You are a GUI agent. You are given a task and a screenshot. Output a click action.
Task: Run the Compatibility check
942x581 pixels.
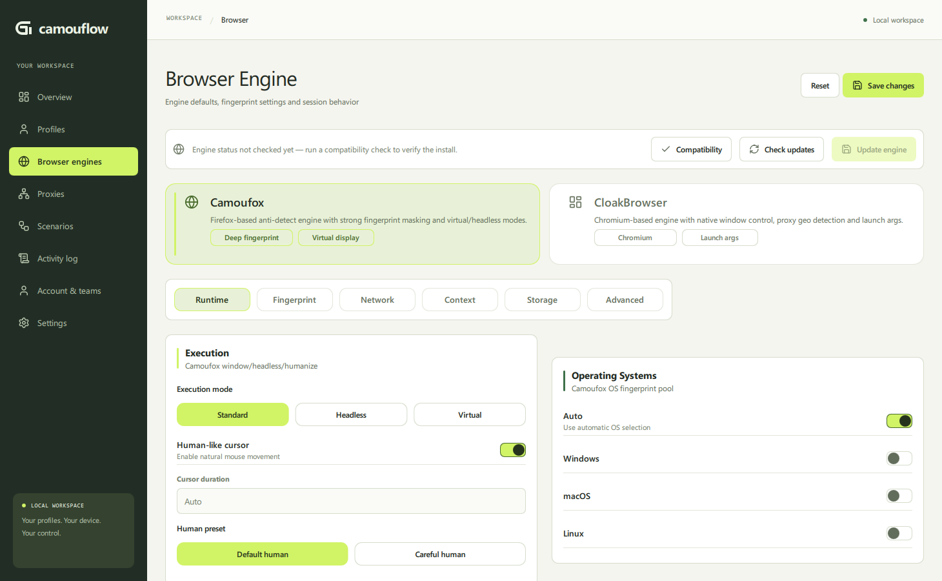[x=691, y=149]
